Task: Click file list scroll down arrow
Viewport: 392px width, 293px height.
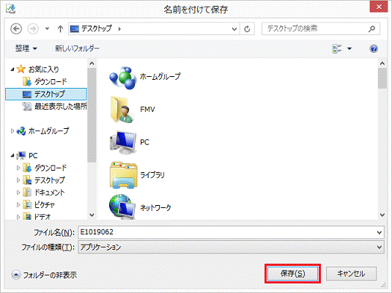Action: (382, 215)
